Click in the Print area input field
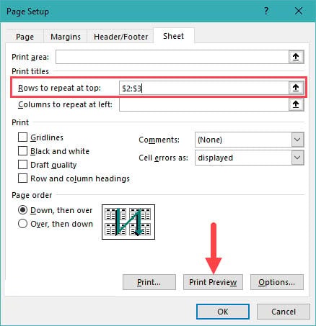 (172, 57)
